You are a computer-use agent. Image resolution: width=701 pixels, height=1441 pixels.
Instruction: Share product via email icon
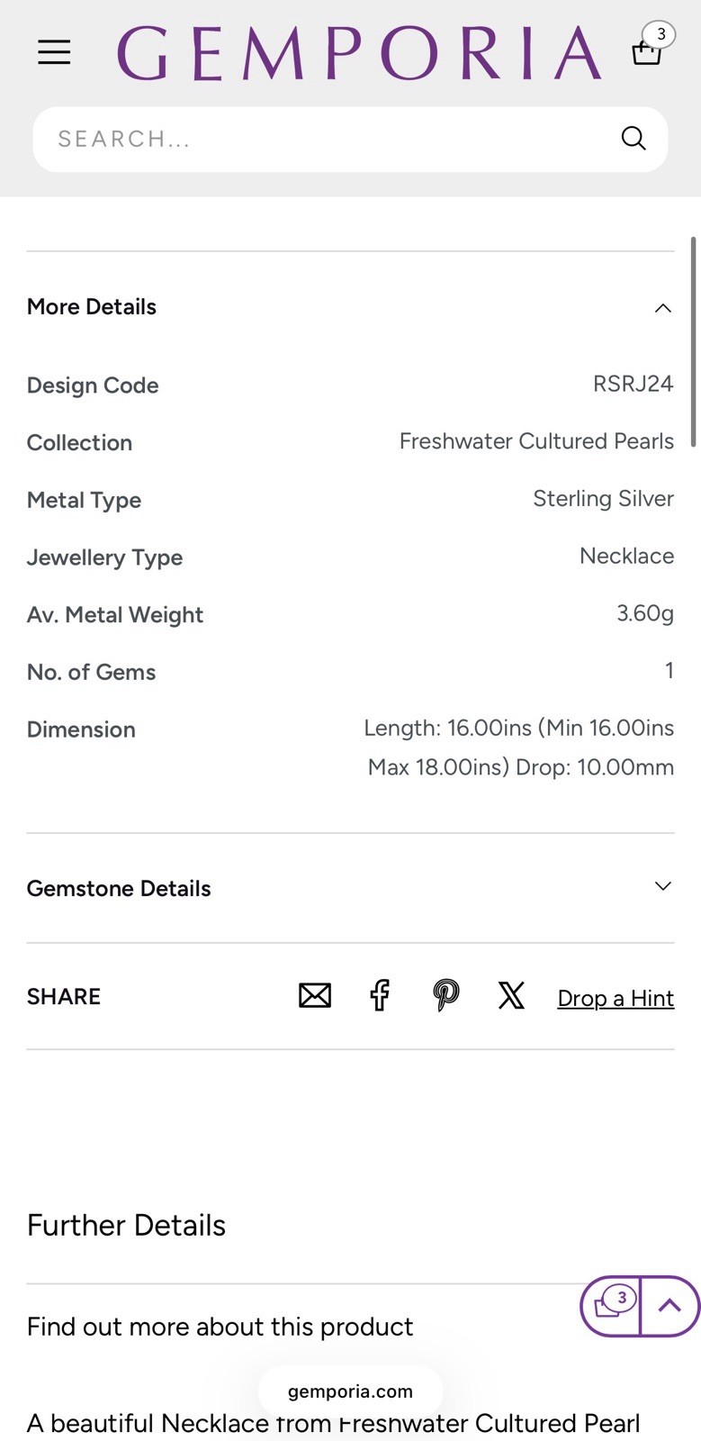[x=315, y=995]
